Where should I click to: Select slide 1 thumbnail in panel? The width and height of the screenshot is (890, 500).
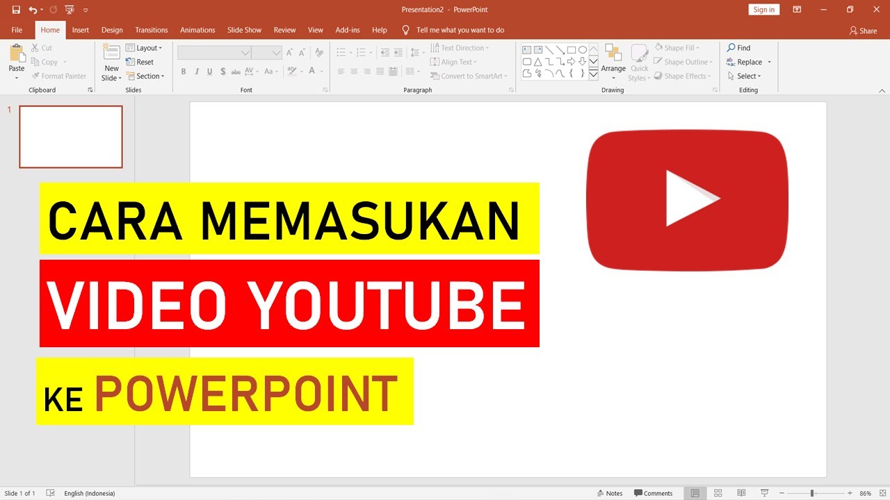[x=71, y=137]
